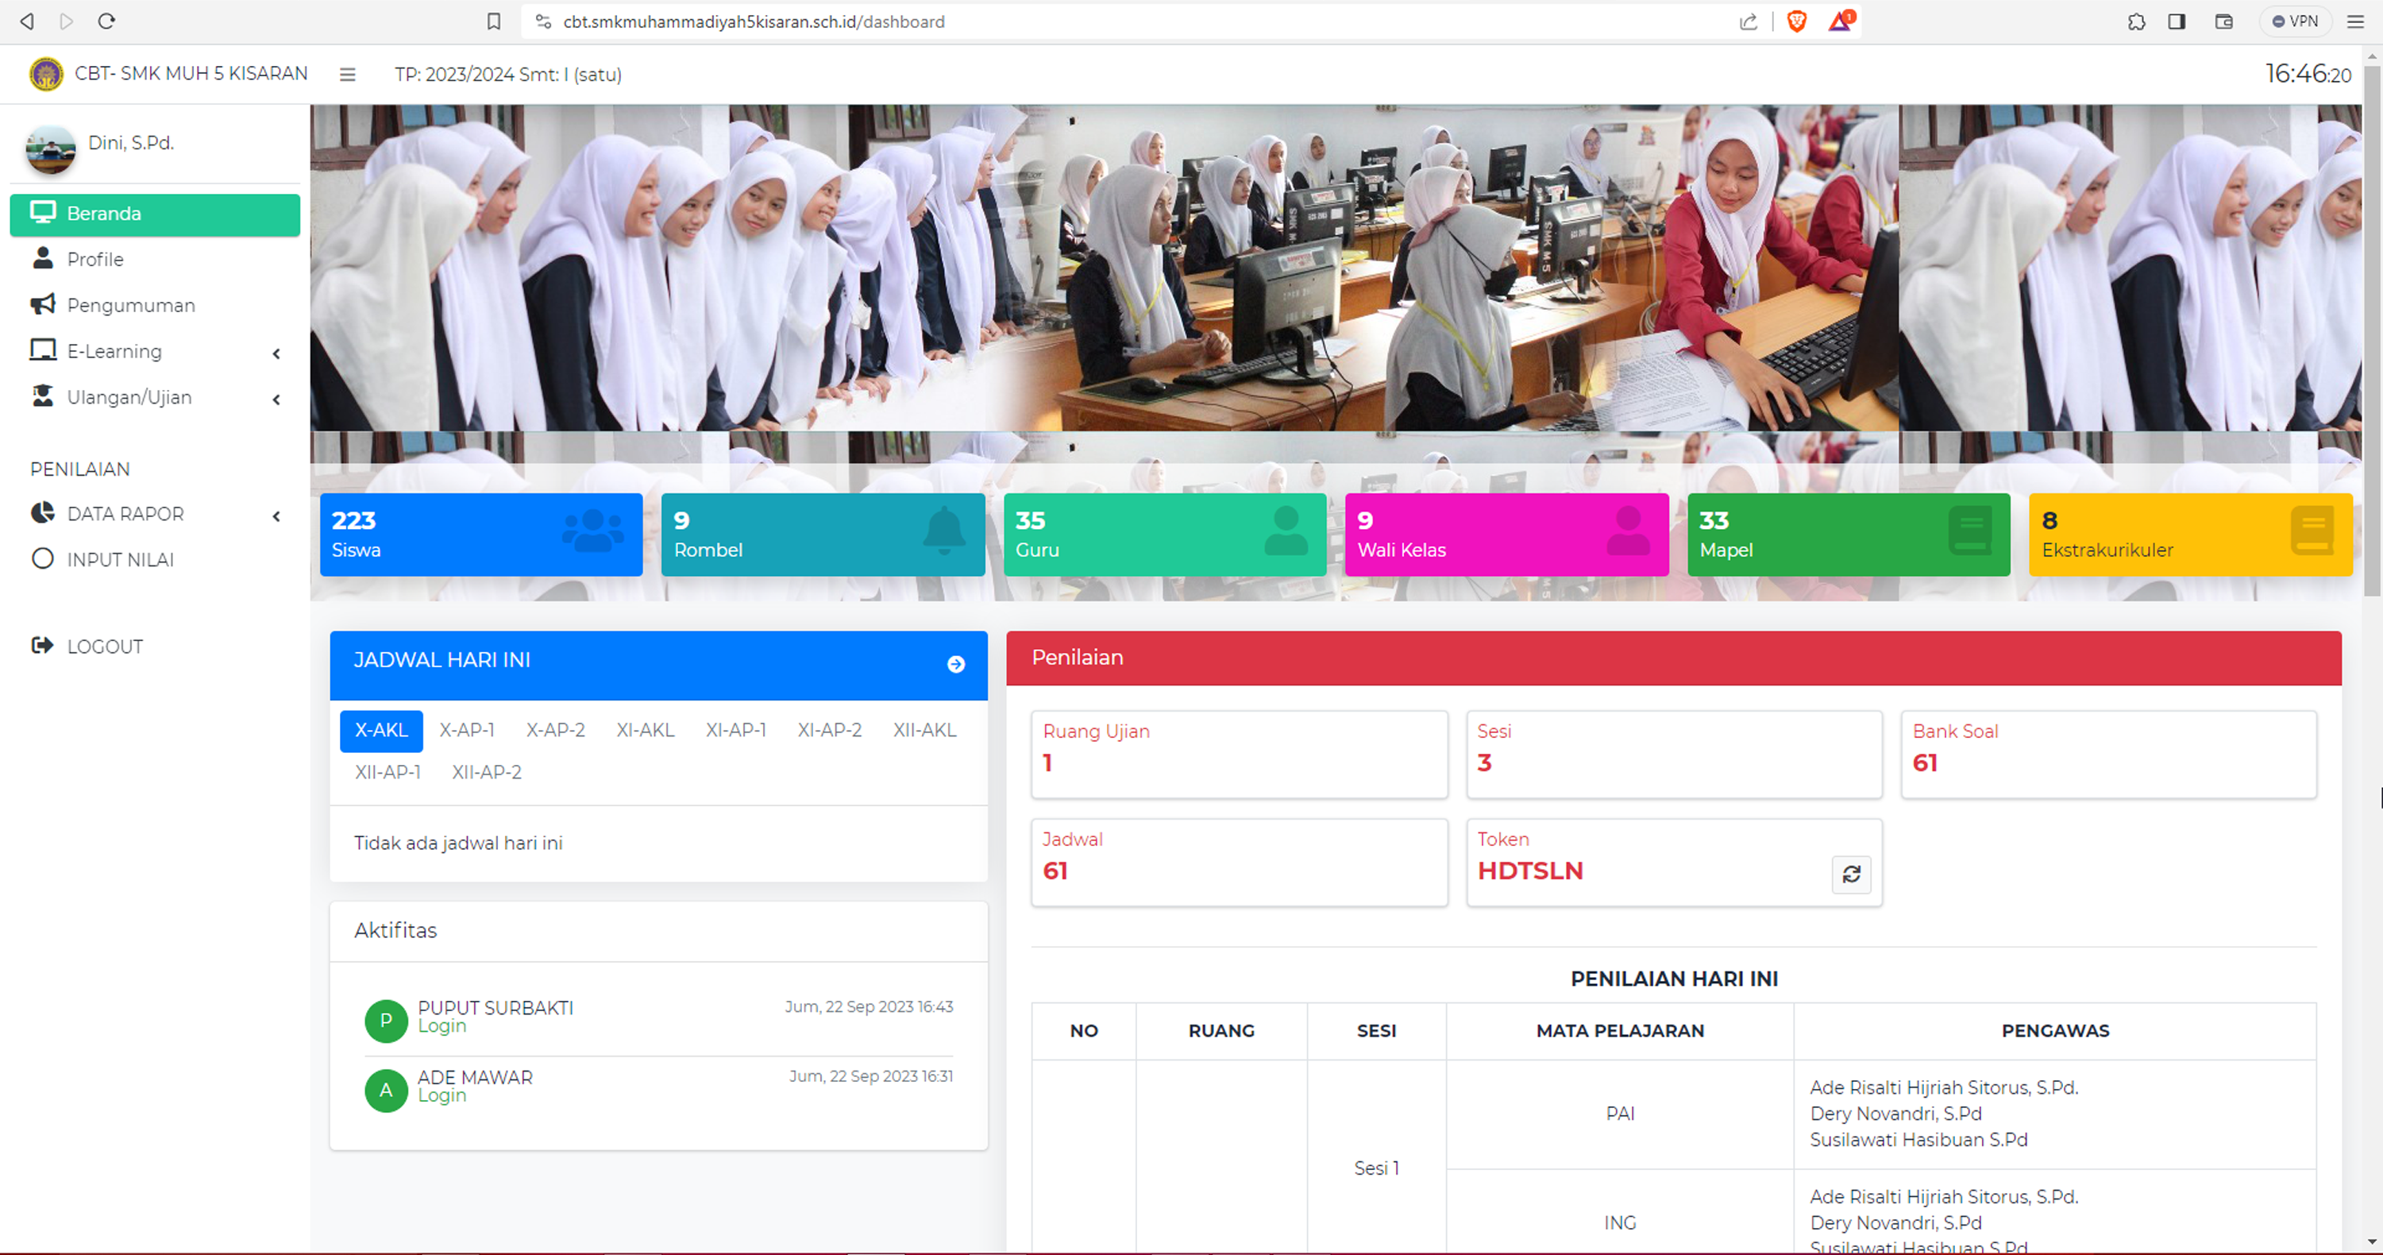This screenshot has height=1255, width=2383.
Task: Toggle the sidebar hamburger menu
Action: click(348, 75)
